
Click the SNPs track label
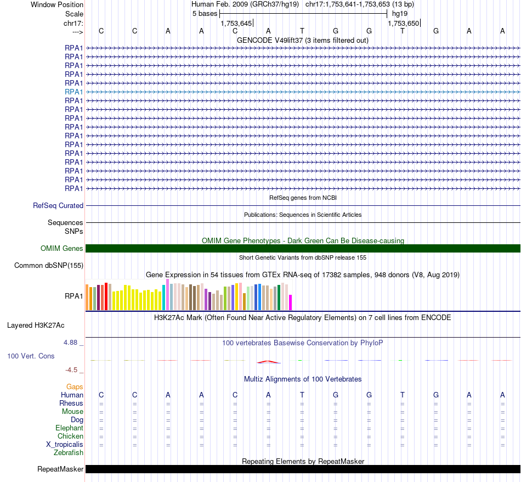tap(74, 231)
